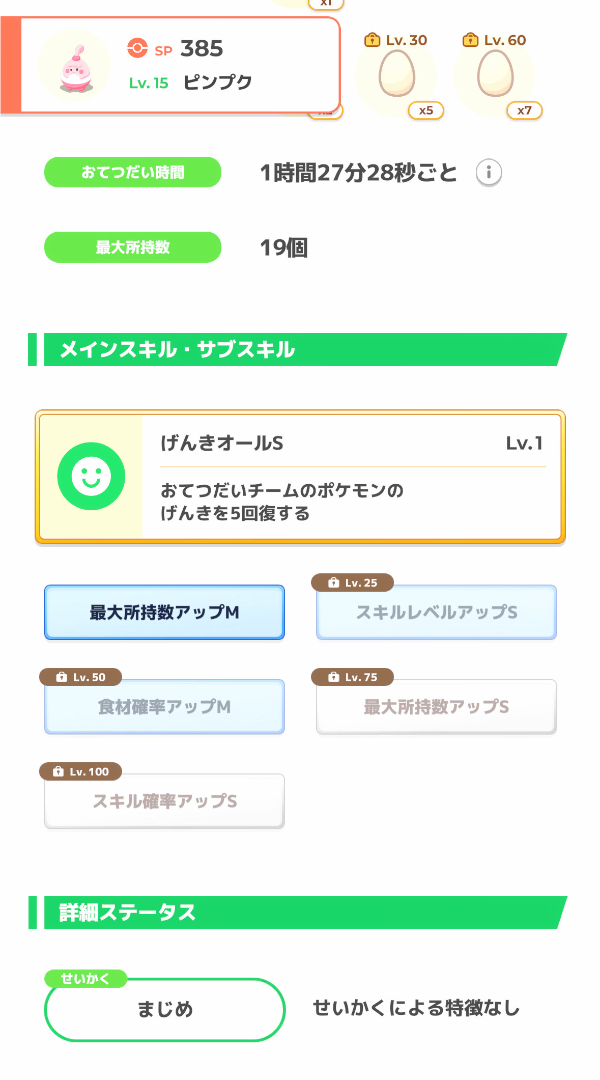
Task: Select the locked スキル確率アップS sub skill
Action: pyautogui.click(x=164, y=802)
